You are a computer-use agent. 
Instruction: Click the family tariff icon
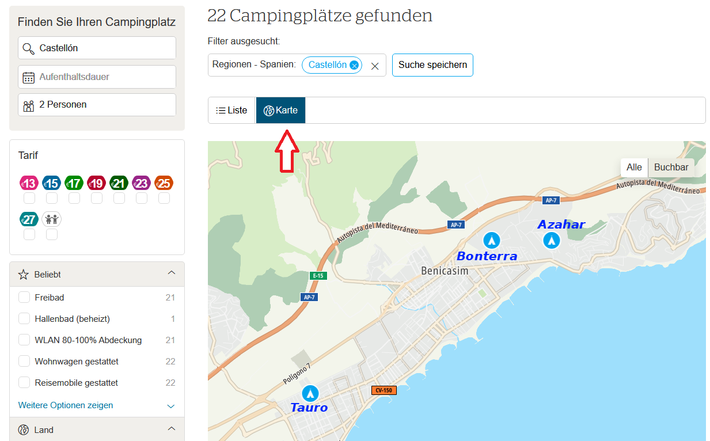[52, 219]
